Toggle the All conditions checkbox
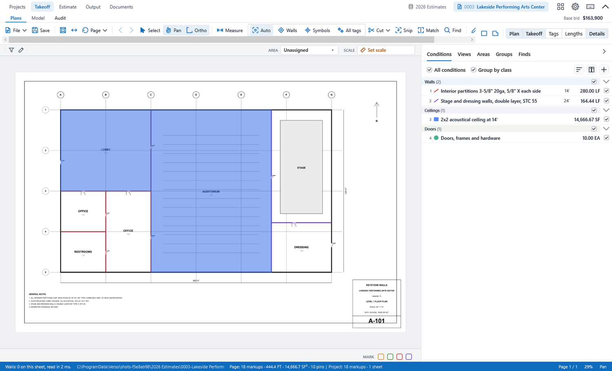612x371 pixels. [x=429, y=70]
